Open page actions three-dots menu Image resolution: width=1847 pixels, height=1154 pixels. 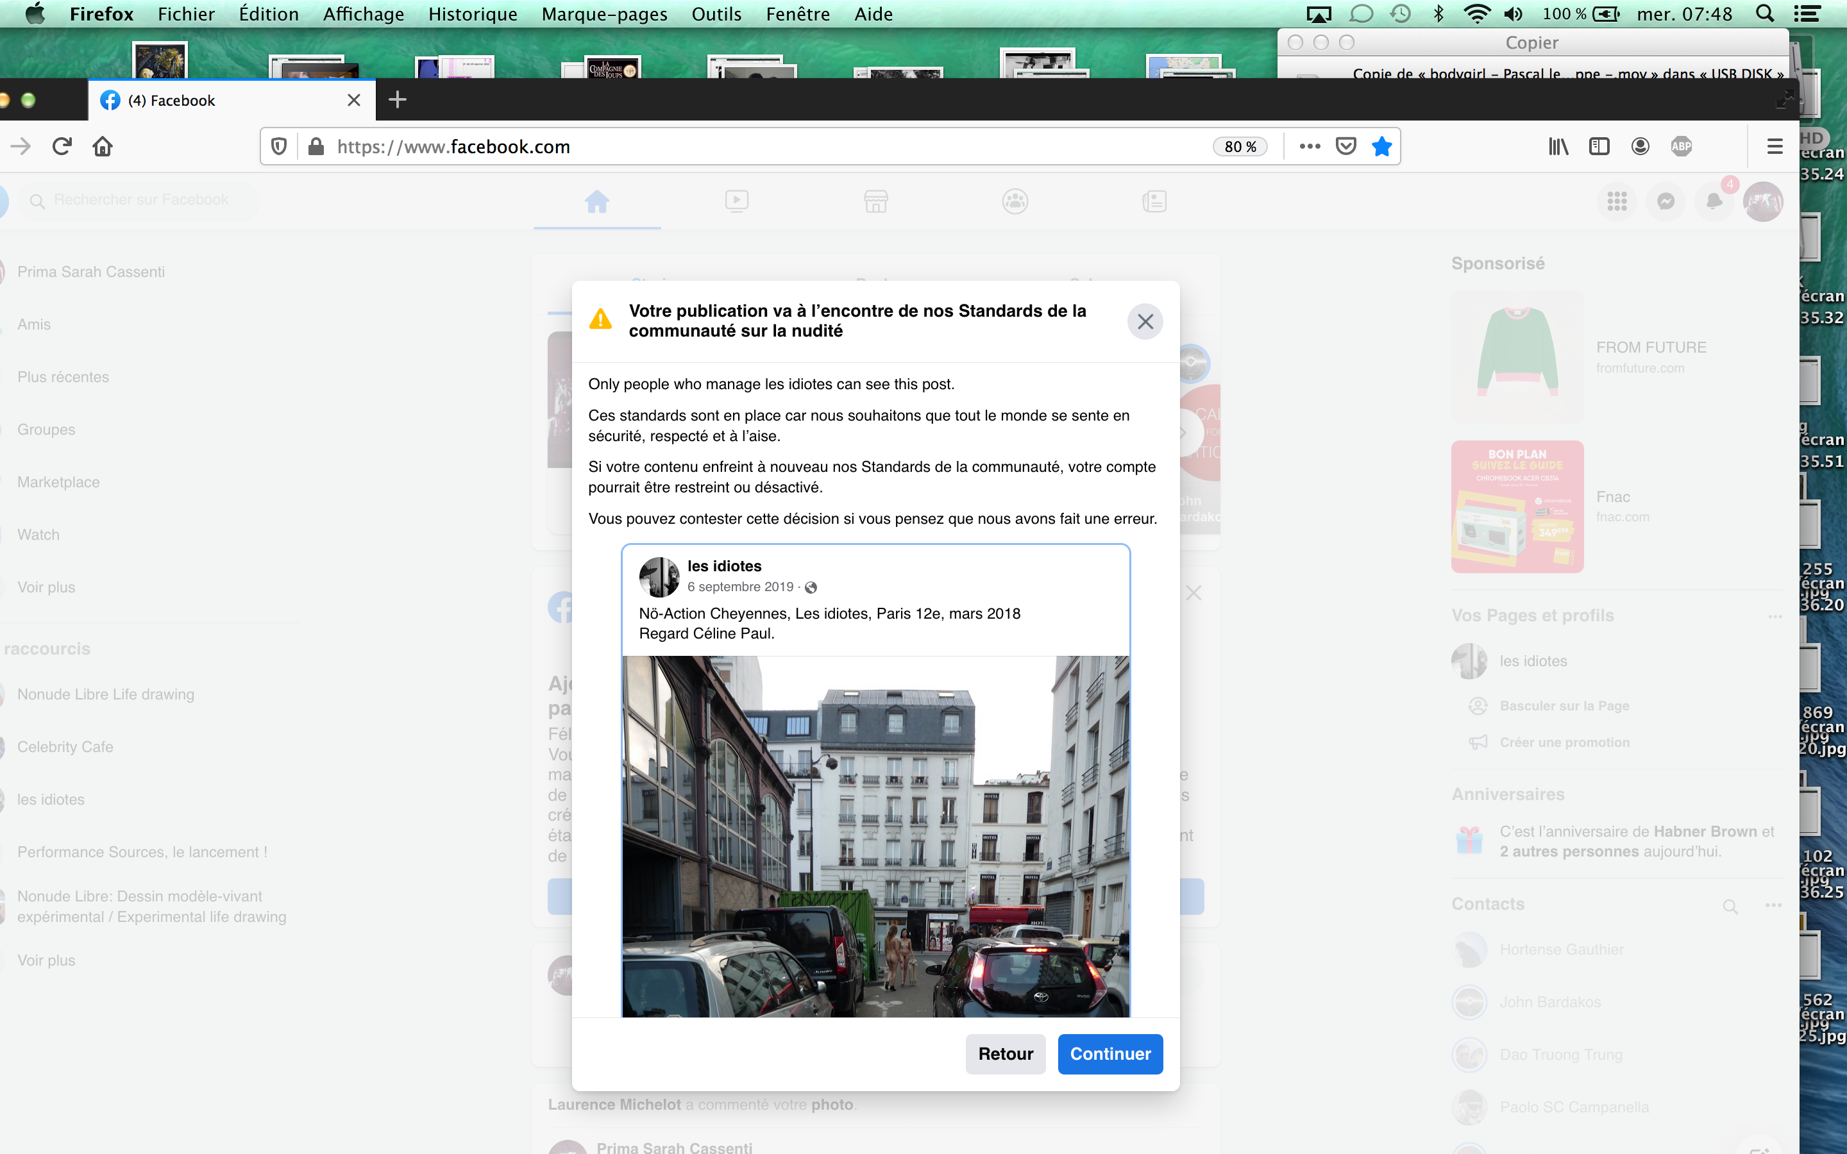(x=1310, y=147)
